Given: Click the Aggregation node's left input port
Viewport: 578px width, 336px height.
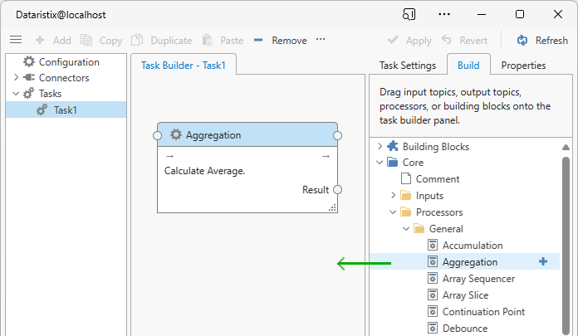Looking at the screenshot, I should point(157,135).
